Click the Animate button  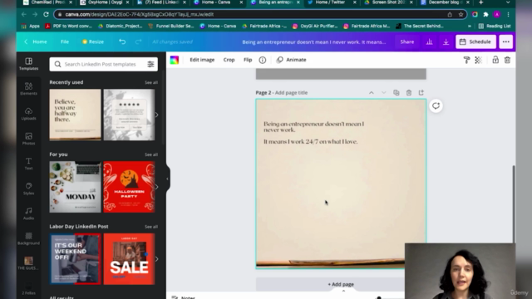pyautogui.click(x=292, y=60)
